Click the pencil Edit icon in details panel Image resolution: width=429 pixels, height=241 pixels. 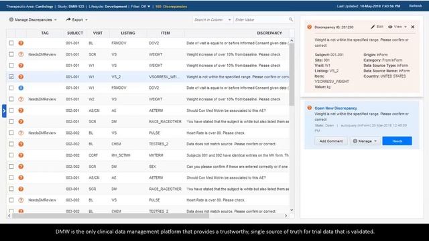coord(373,27)
